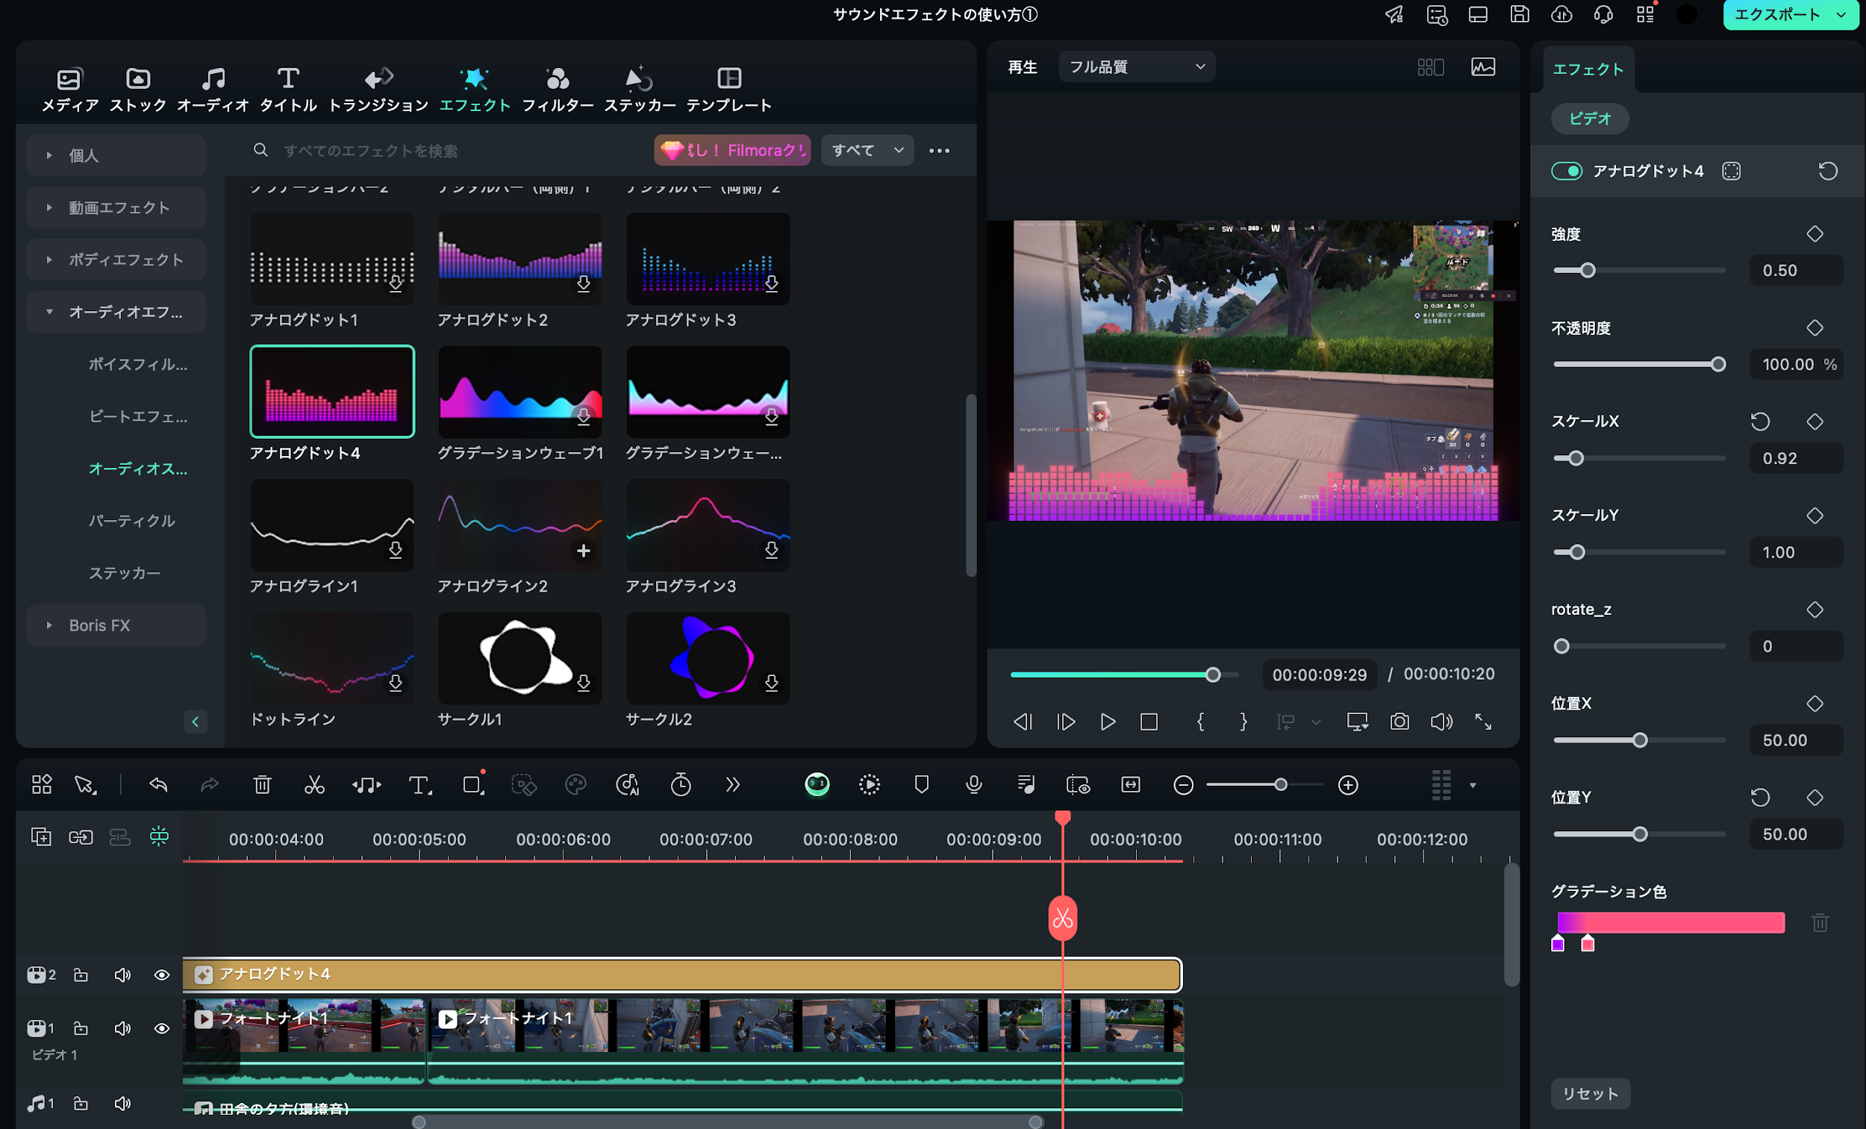This screenshot has width=1866, height=1129.
Task: Click the audio stretch icon in toolbar
Action: tap(366, 785)
